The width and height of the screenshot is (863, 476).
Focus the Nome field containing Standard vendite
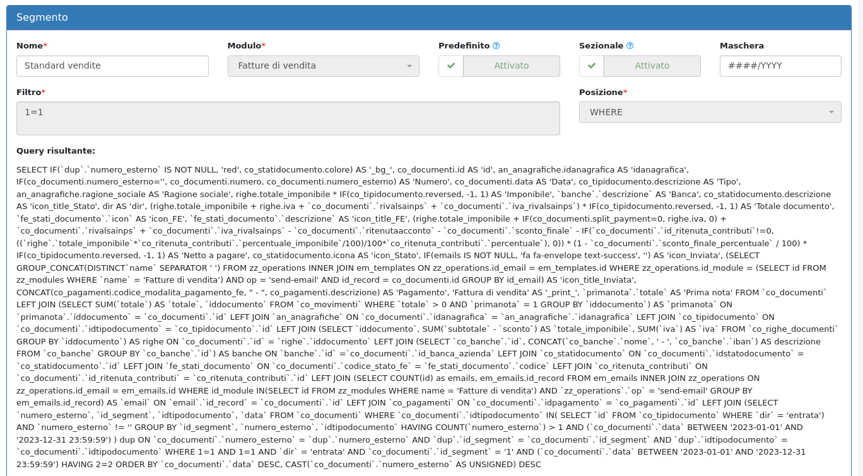point(112,66)
